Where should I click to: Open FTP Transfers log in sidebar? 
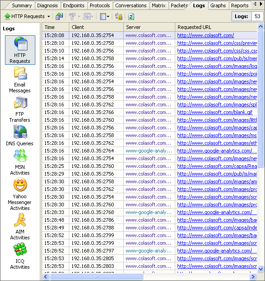tap(20, 110)
